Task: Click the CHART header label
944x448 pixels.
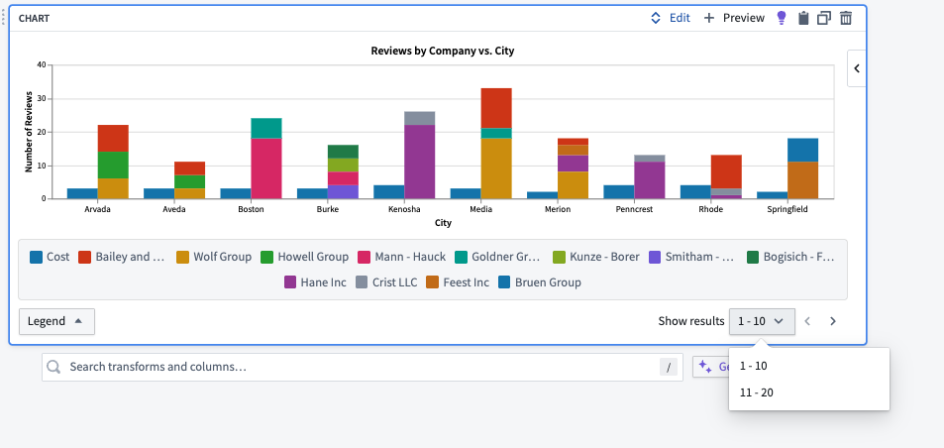Action: click(34, 18)
